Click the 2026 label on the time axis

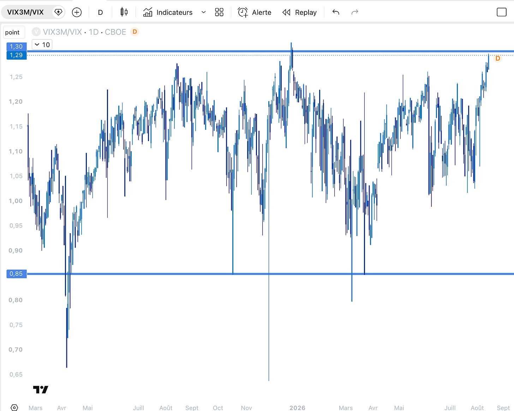tap(297, 408)
